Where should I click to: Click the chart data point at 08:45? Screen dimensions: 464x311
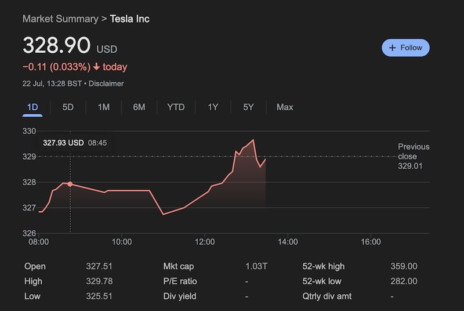click(x=70, y=184)
